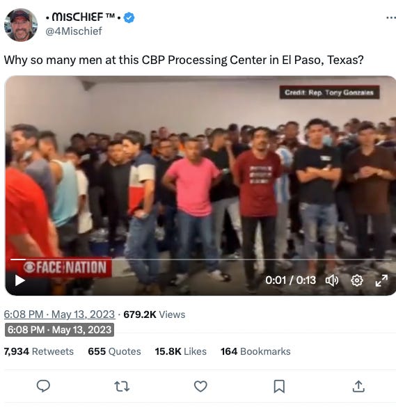396x407 pixels.
Task: Click the reply speech bubble icon
Action: [x=43, y=386]
